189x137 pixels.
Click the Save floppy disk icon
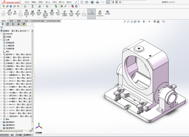[92, 2]
